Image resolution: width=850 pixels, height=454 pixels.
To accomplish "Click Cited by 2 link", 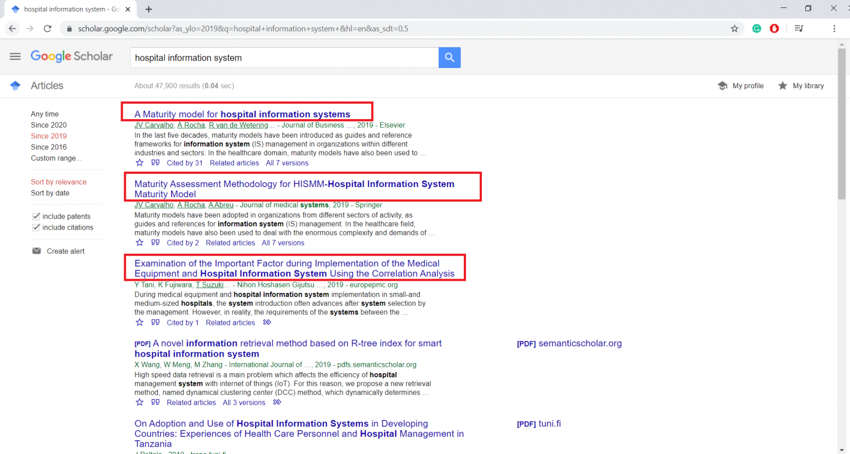I will (183, 242).
